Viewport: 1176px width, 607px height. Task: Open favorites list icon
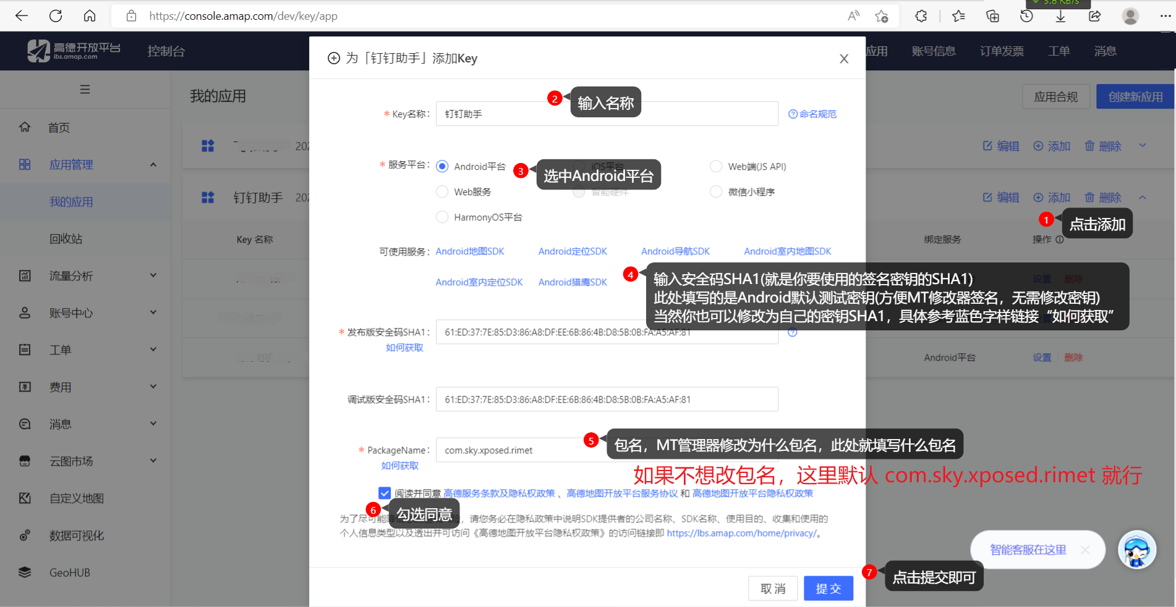pyautogui.click(x=958, y=16)
